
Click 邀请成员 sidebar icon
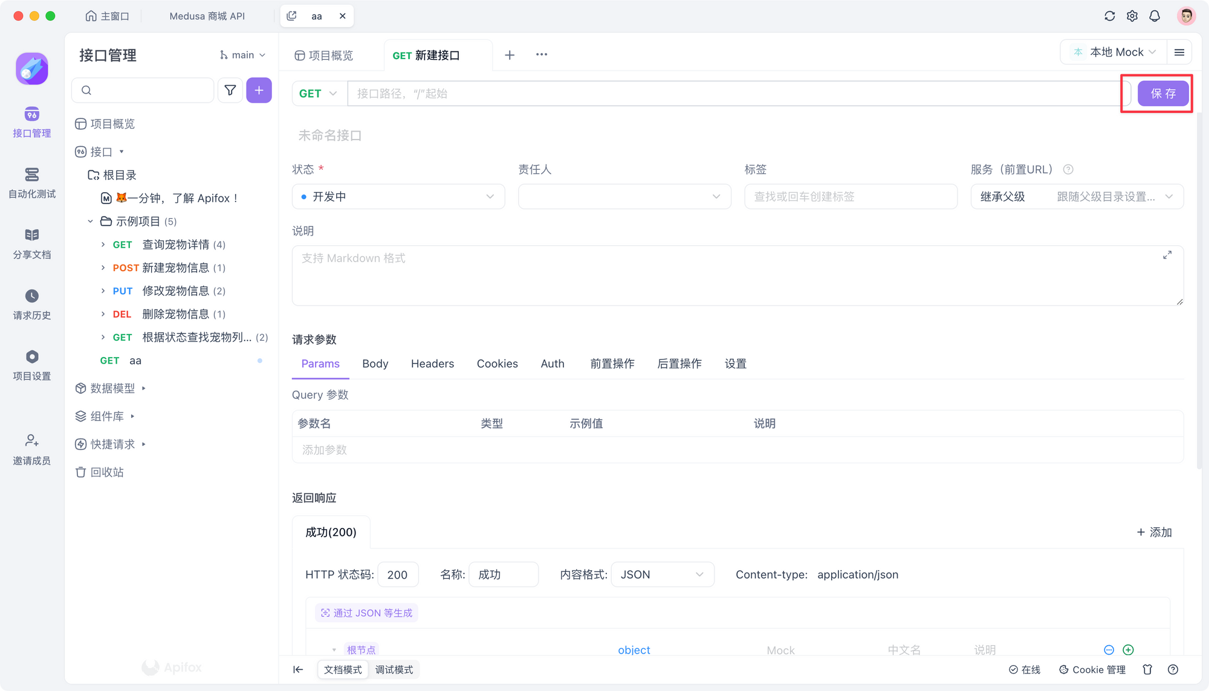32,450
